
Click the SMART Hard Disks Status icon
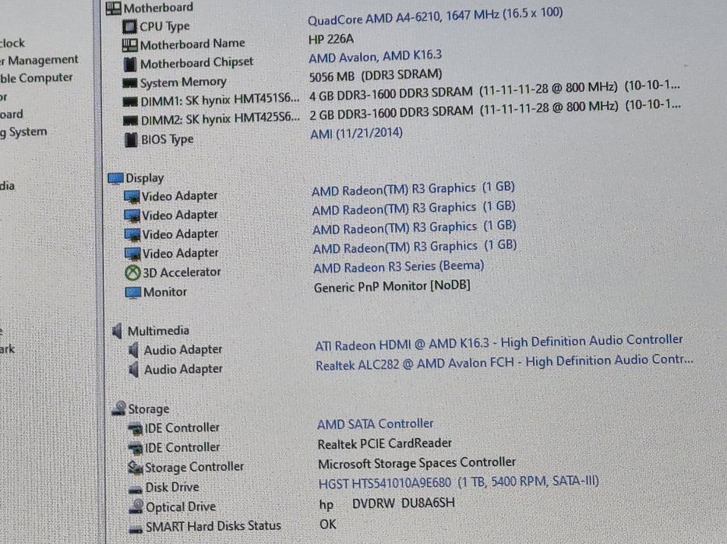[x=136, y=528]
